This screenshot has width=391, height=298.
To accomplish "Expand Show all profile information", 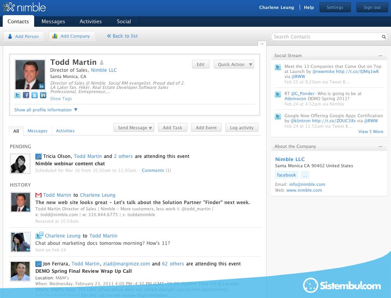I will pyautogui.click(x=46, y=110).
